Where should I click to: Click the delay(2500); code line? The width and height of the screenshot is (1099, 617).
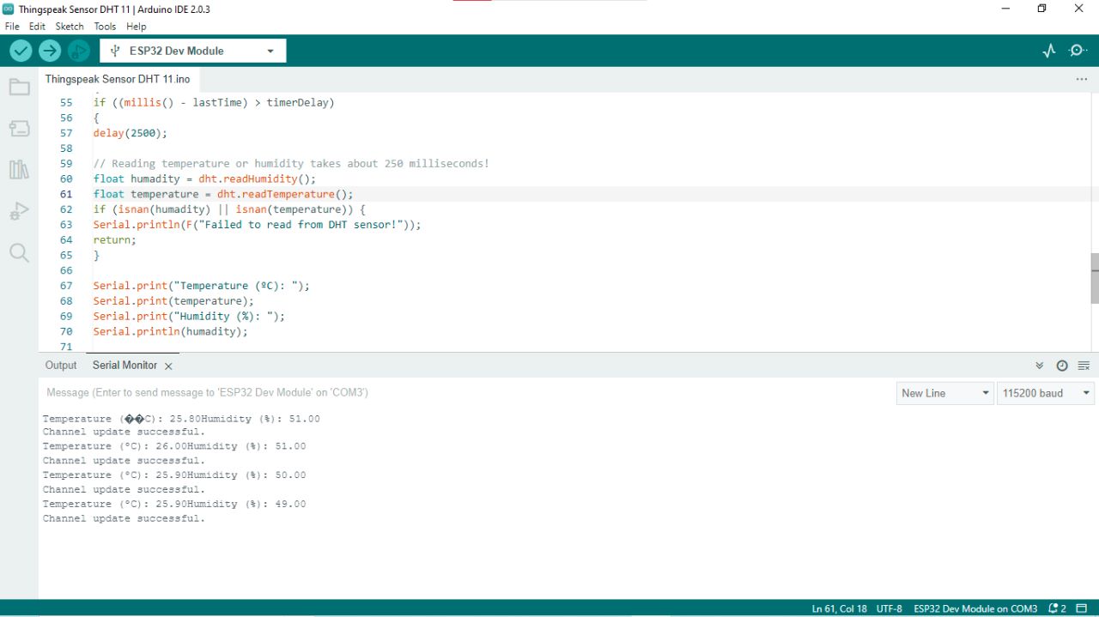131,133
